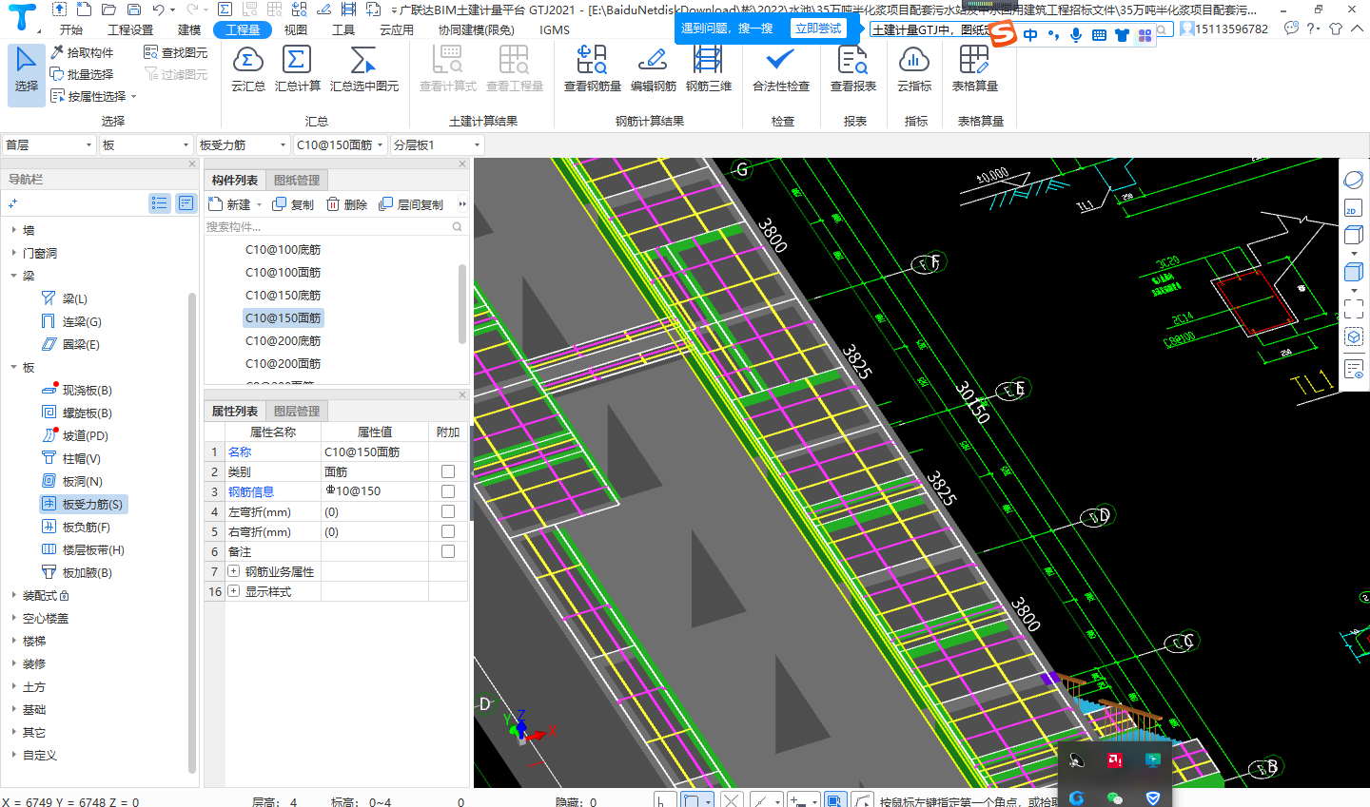Open the 板受力筋 dropdown
The image size is (1370, 807).
click(x=243, y=144)
